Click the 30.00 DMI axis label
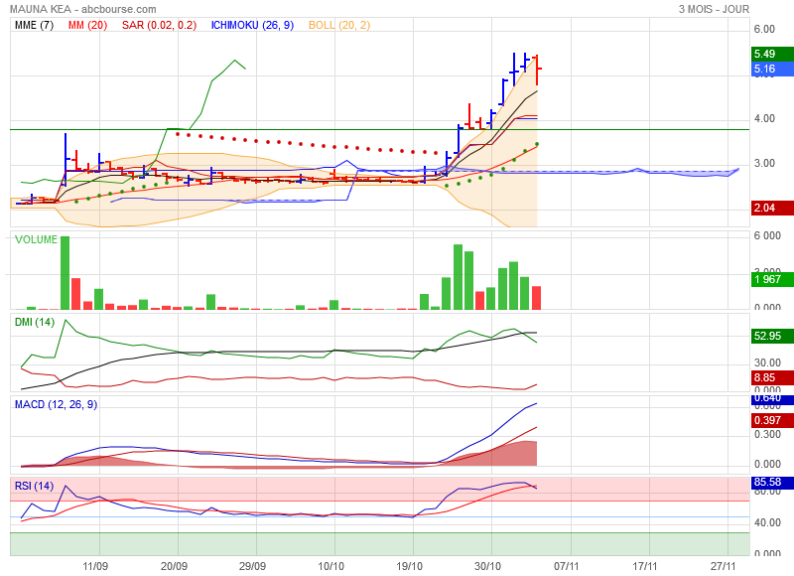 coord(767,362)
